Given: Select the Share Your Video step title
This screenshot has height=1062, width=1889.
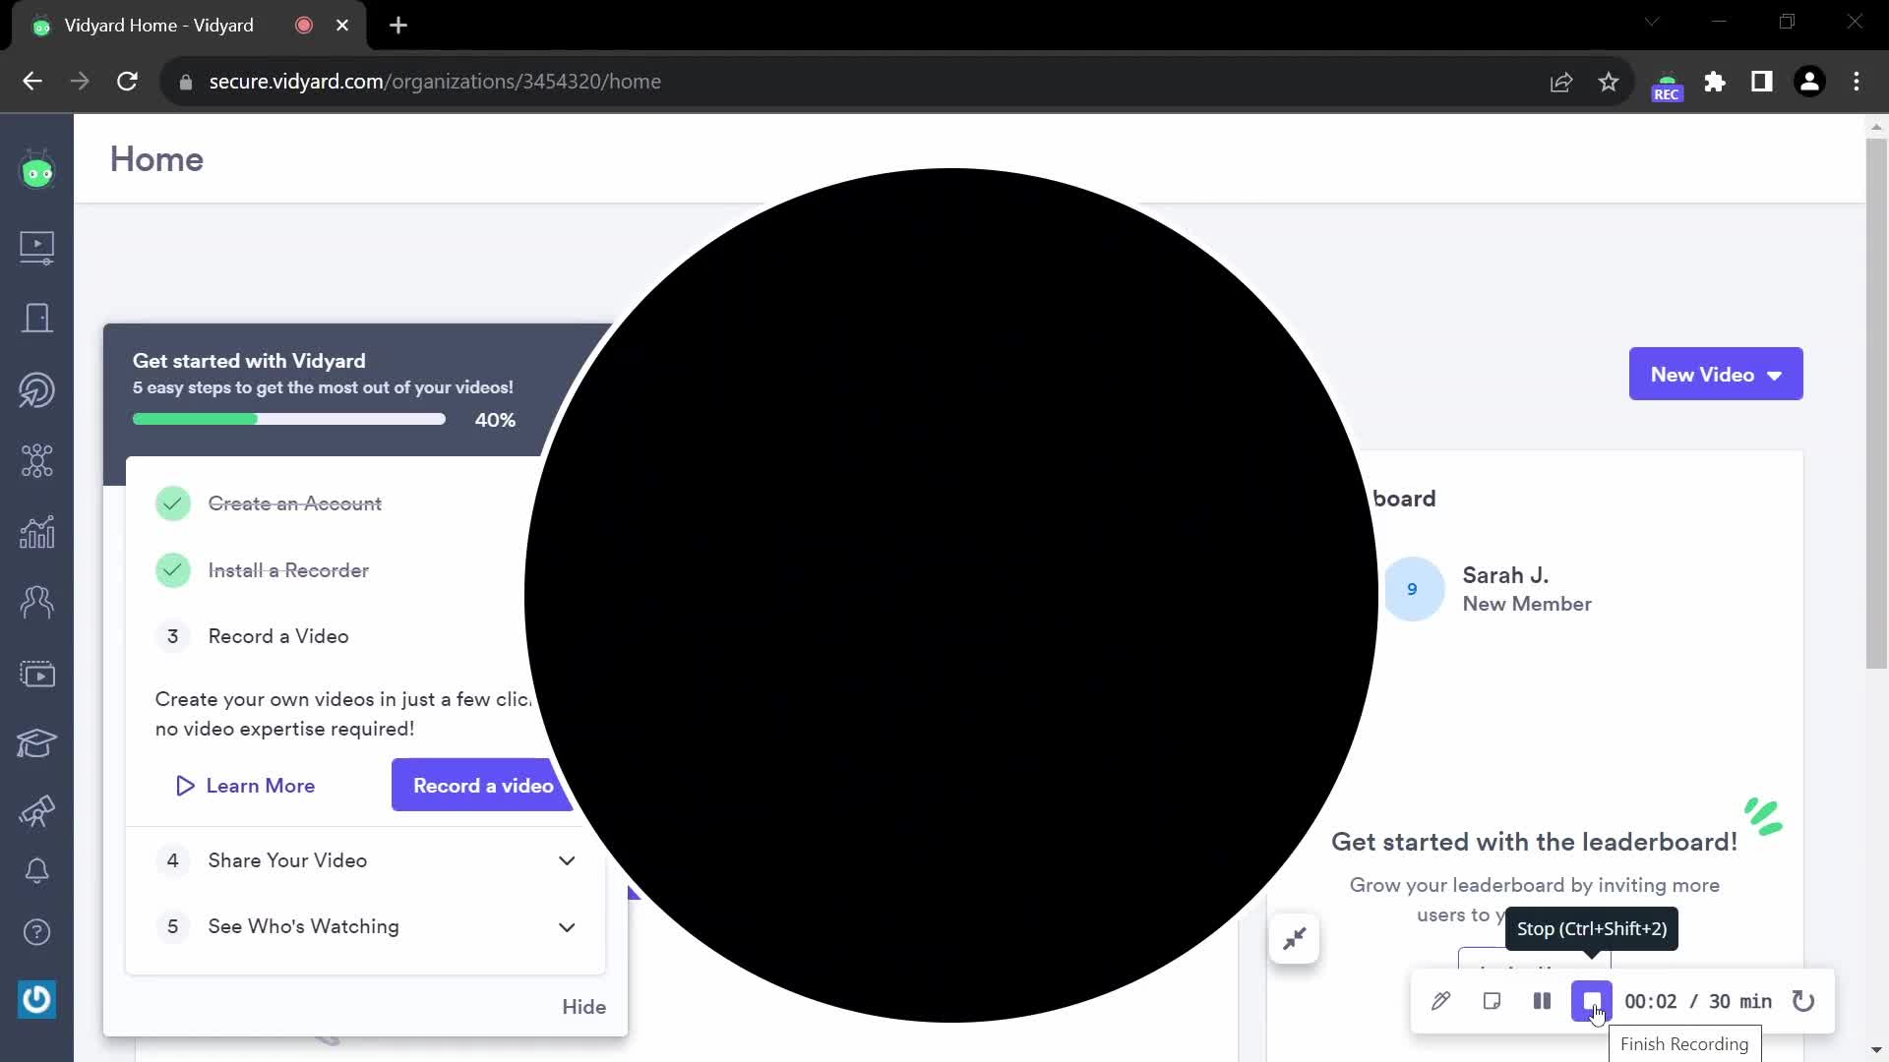Looking at the screenshot, I should (287, 860).
